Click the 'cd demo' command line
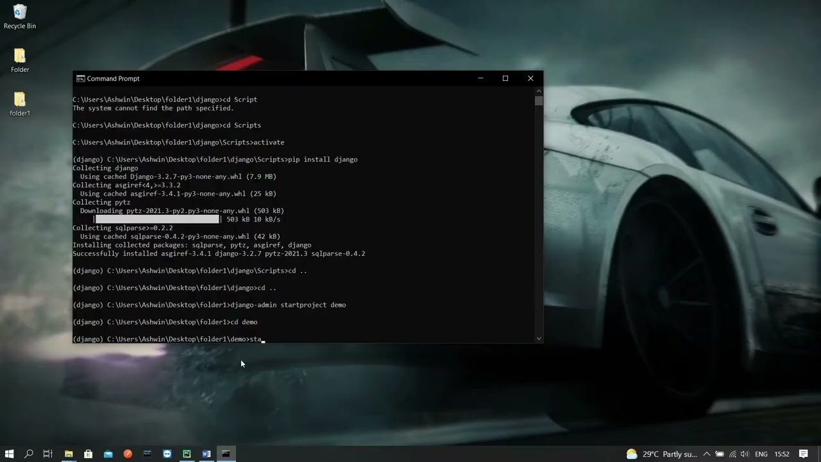This screenshot has height=462, width=821. click(165, 322)
